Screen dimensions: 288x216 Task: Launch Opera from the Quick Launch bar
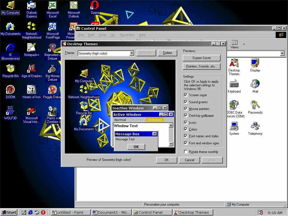43,212
